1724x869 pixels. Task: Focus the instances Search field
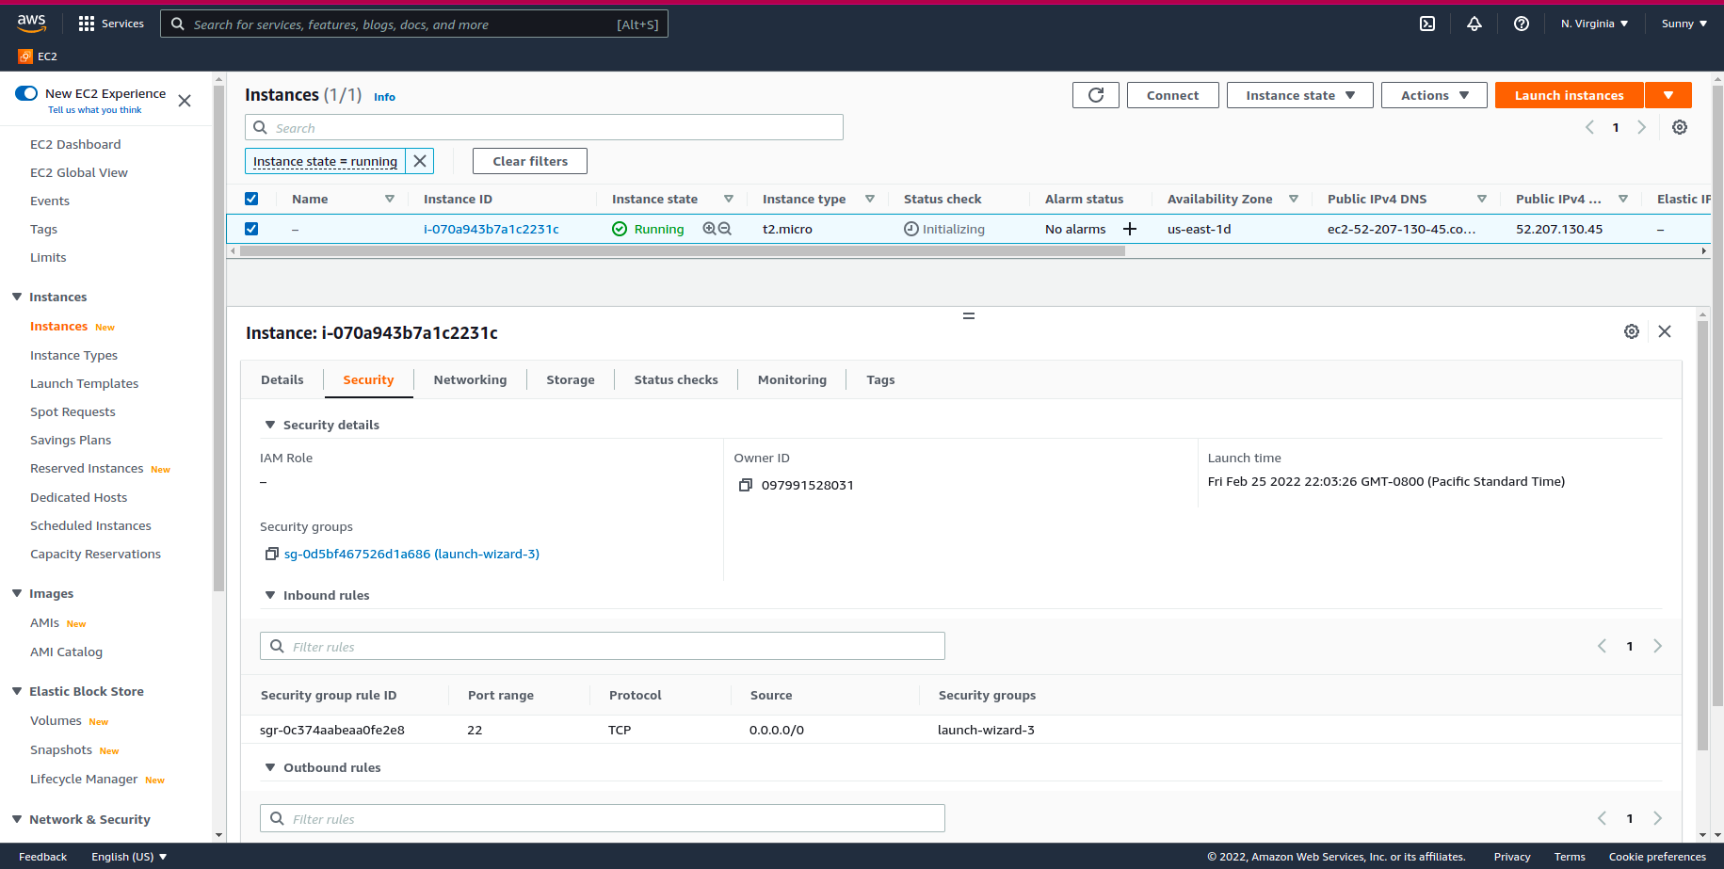[x=544, y=127]
